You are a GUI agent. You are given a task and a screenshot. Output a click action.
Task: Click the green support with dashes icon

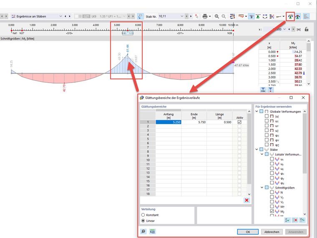(258, 16)
